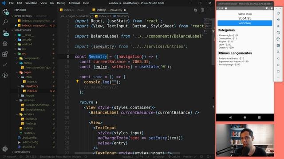This screenshot has width=284, height=159.
Task: Click the emulator sidebar home circle icon
Action: (x=278, y=65)
